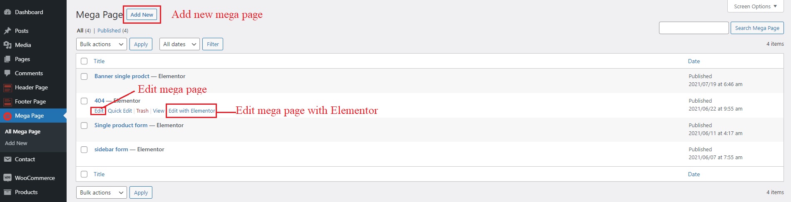This screenshot has width=791, height=202.
Task: Click the Edit with Elementor link
Action: coord(192,111)
